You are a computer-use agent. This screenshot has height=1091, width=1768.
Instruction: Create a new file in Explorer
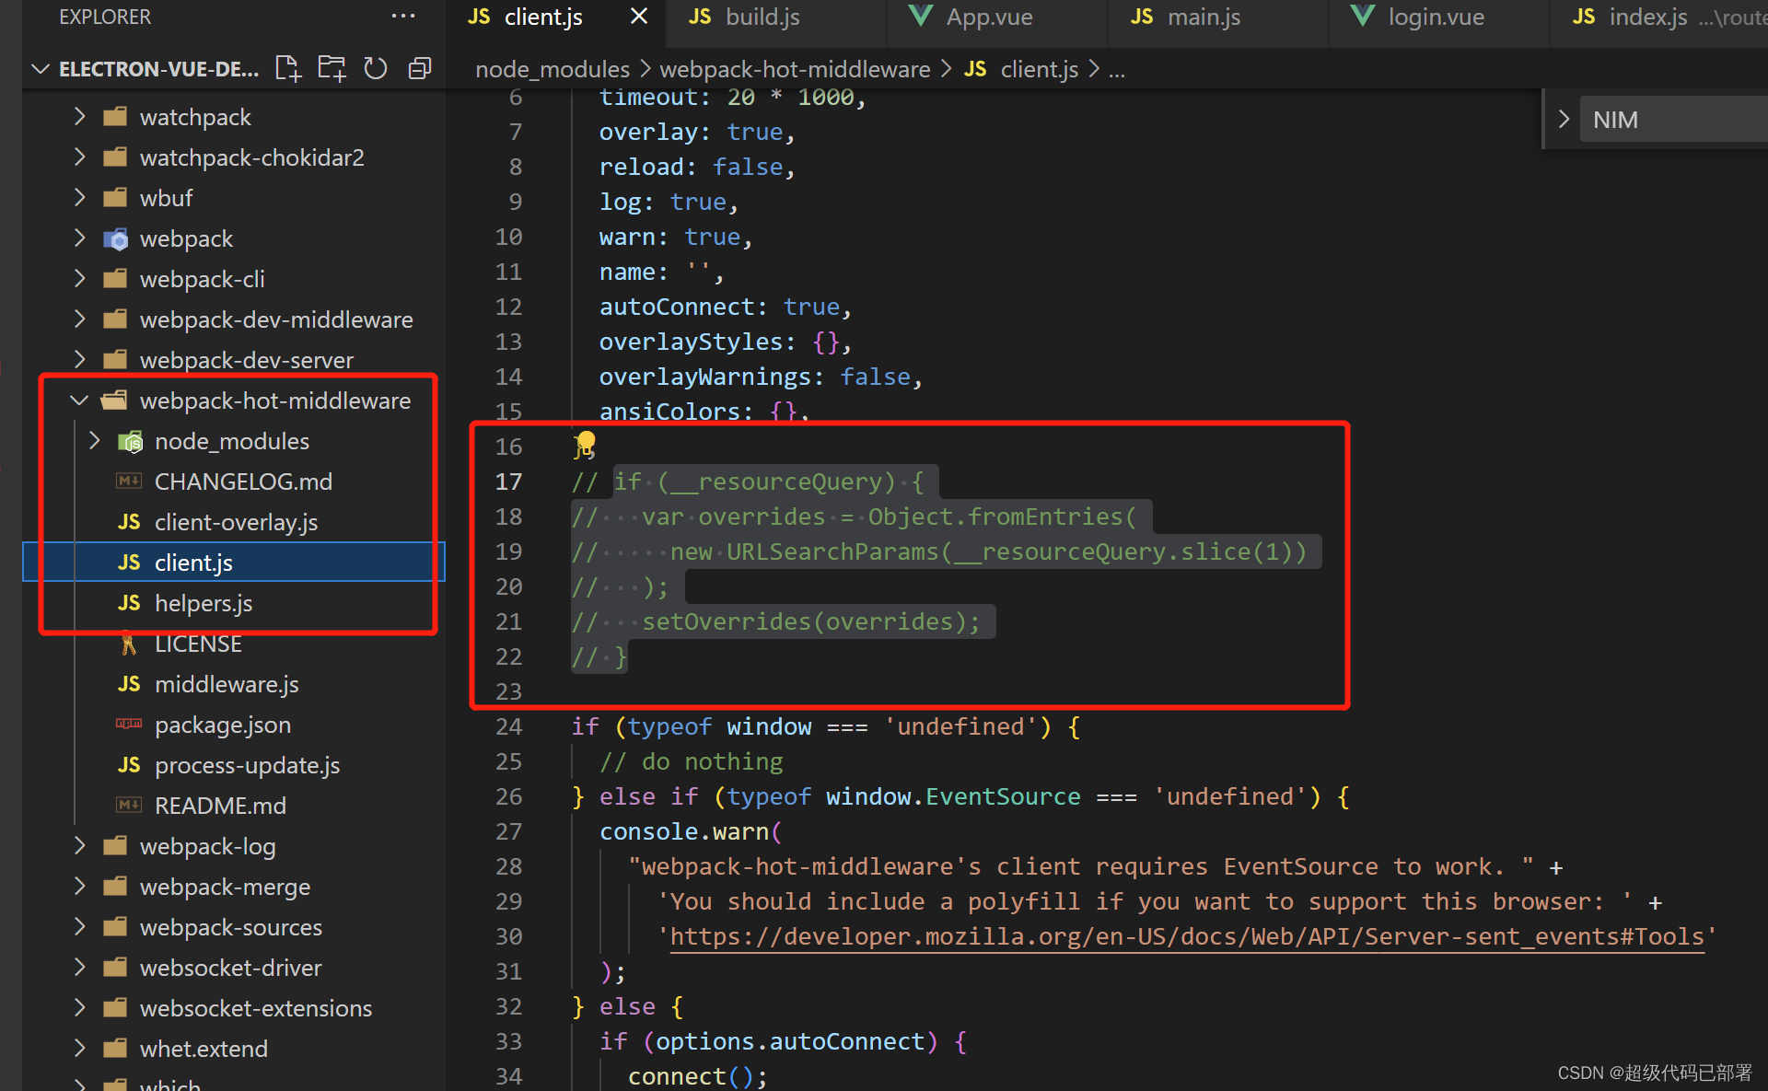287,67
